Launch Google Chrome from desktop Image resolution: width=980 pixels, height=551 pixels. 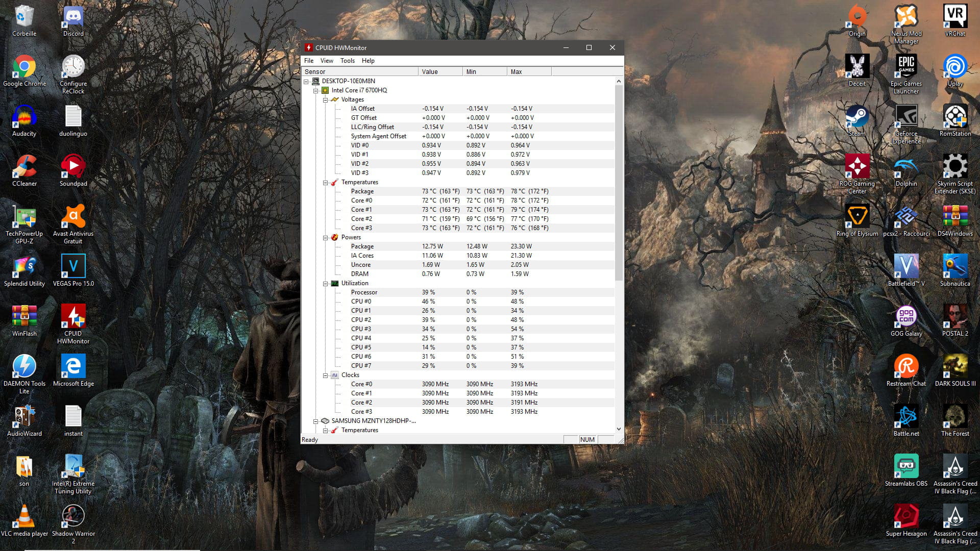pyautogui.click(x=24, y=71)
